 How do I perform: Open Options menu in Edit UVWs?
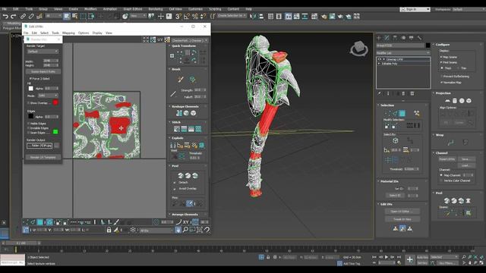(x=84, y=33)
